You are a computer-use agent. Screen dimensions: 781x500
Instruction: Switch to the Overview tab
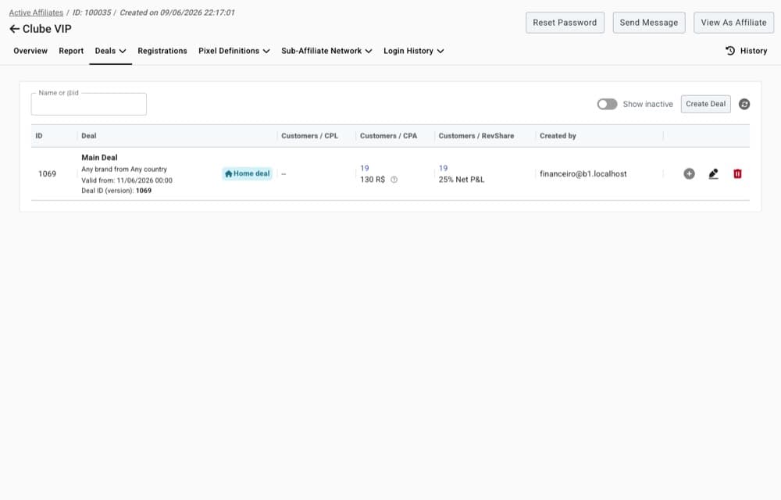[x=30, y=51]
